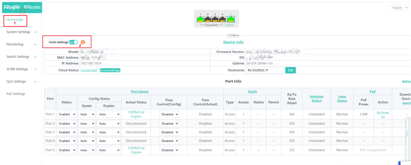Select uplink port 5 icon in diagram
Viewport: 411px width, 165px height.
(x=231, y=19)
